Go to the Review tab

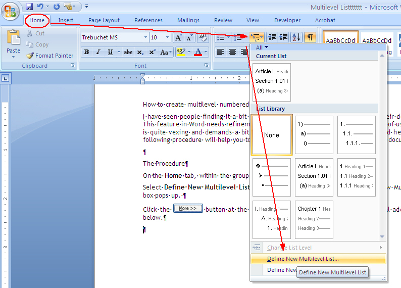pos(223,20)
